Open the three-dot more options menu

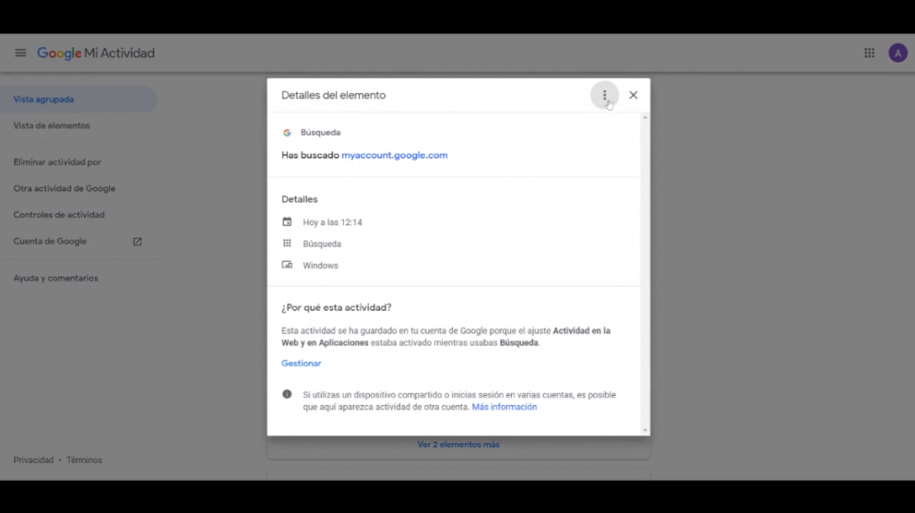tap(604, 95)
